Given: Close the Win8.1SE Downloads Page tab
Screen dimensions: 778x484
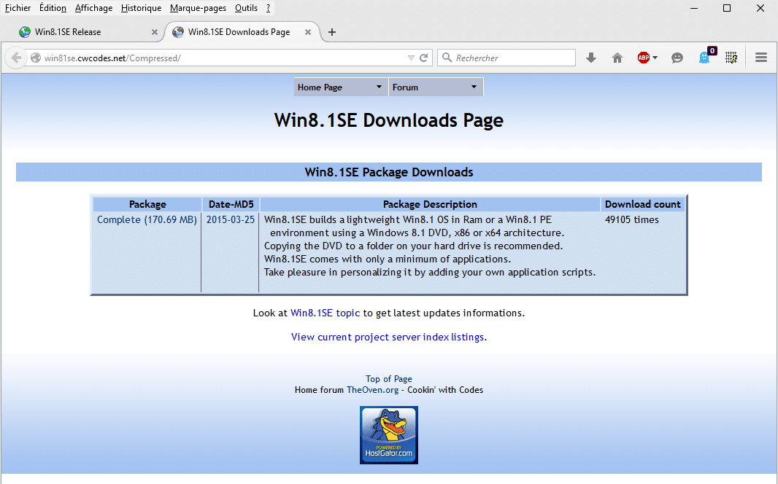Looking at the screenshot, I should [308, 32].
